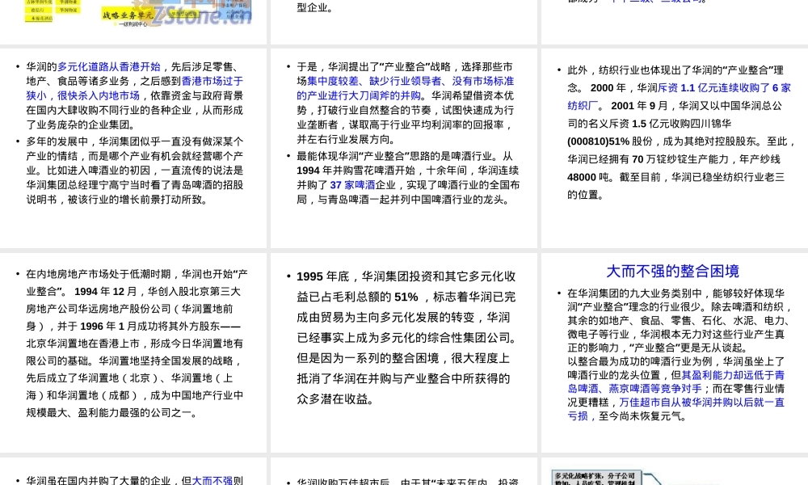Click the text '规模最大、盈利能力最强的公司之一。'

point(112,412)
